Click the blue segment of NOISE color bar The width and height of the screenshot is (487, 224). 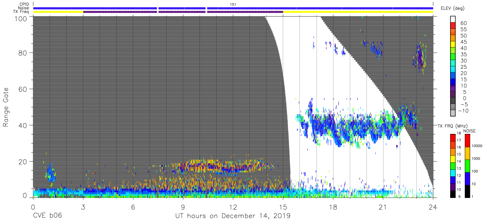click(467, 179)
